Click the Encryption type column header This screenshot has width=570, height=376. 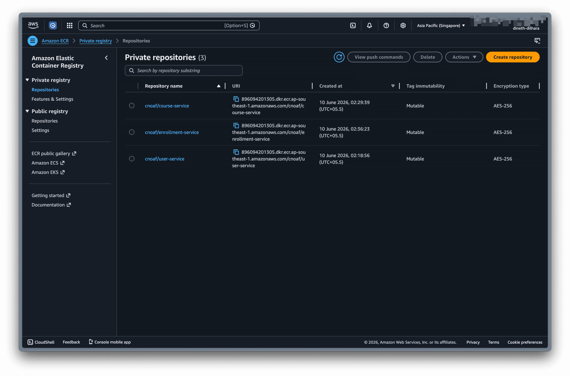(511, 86)
